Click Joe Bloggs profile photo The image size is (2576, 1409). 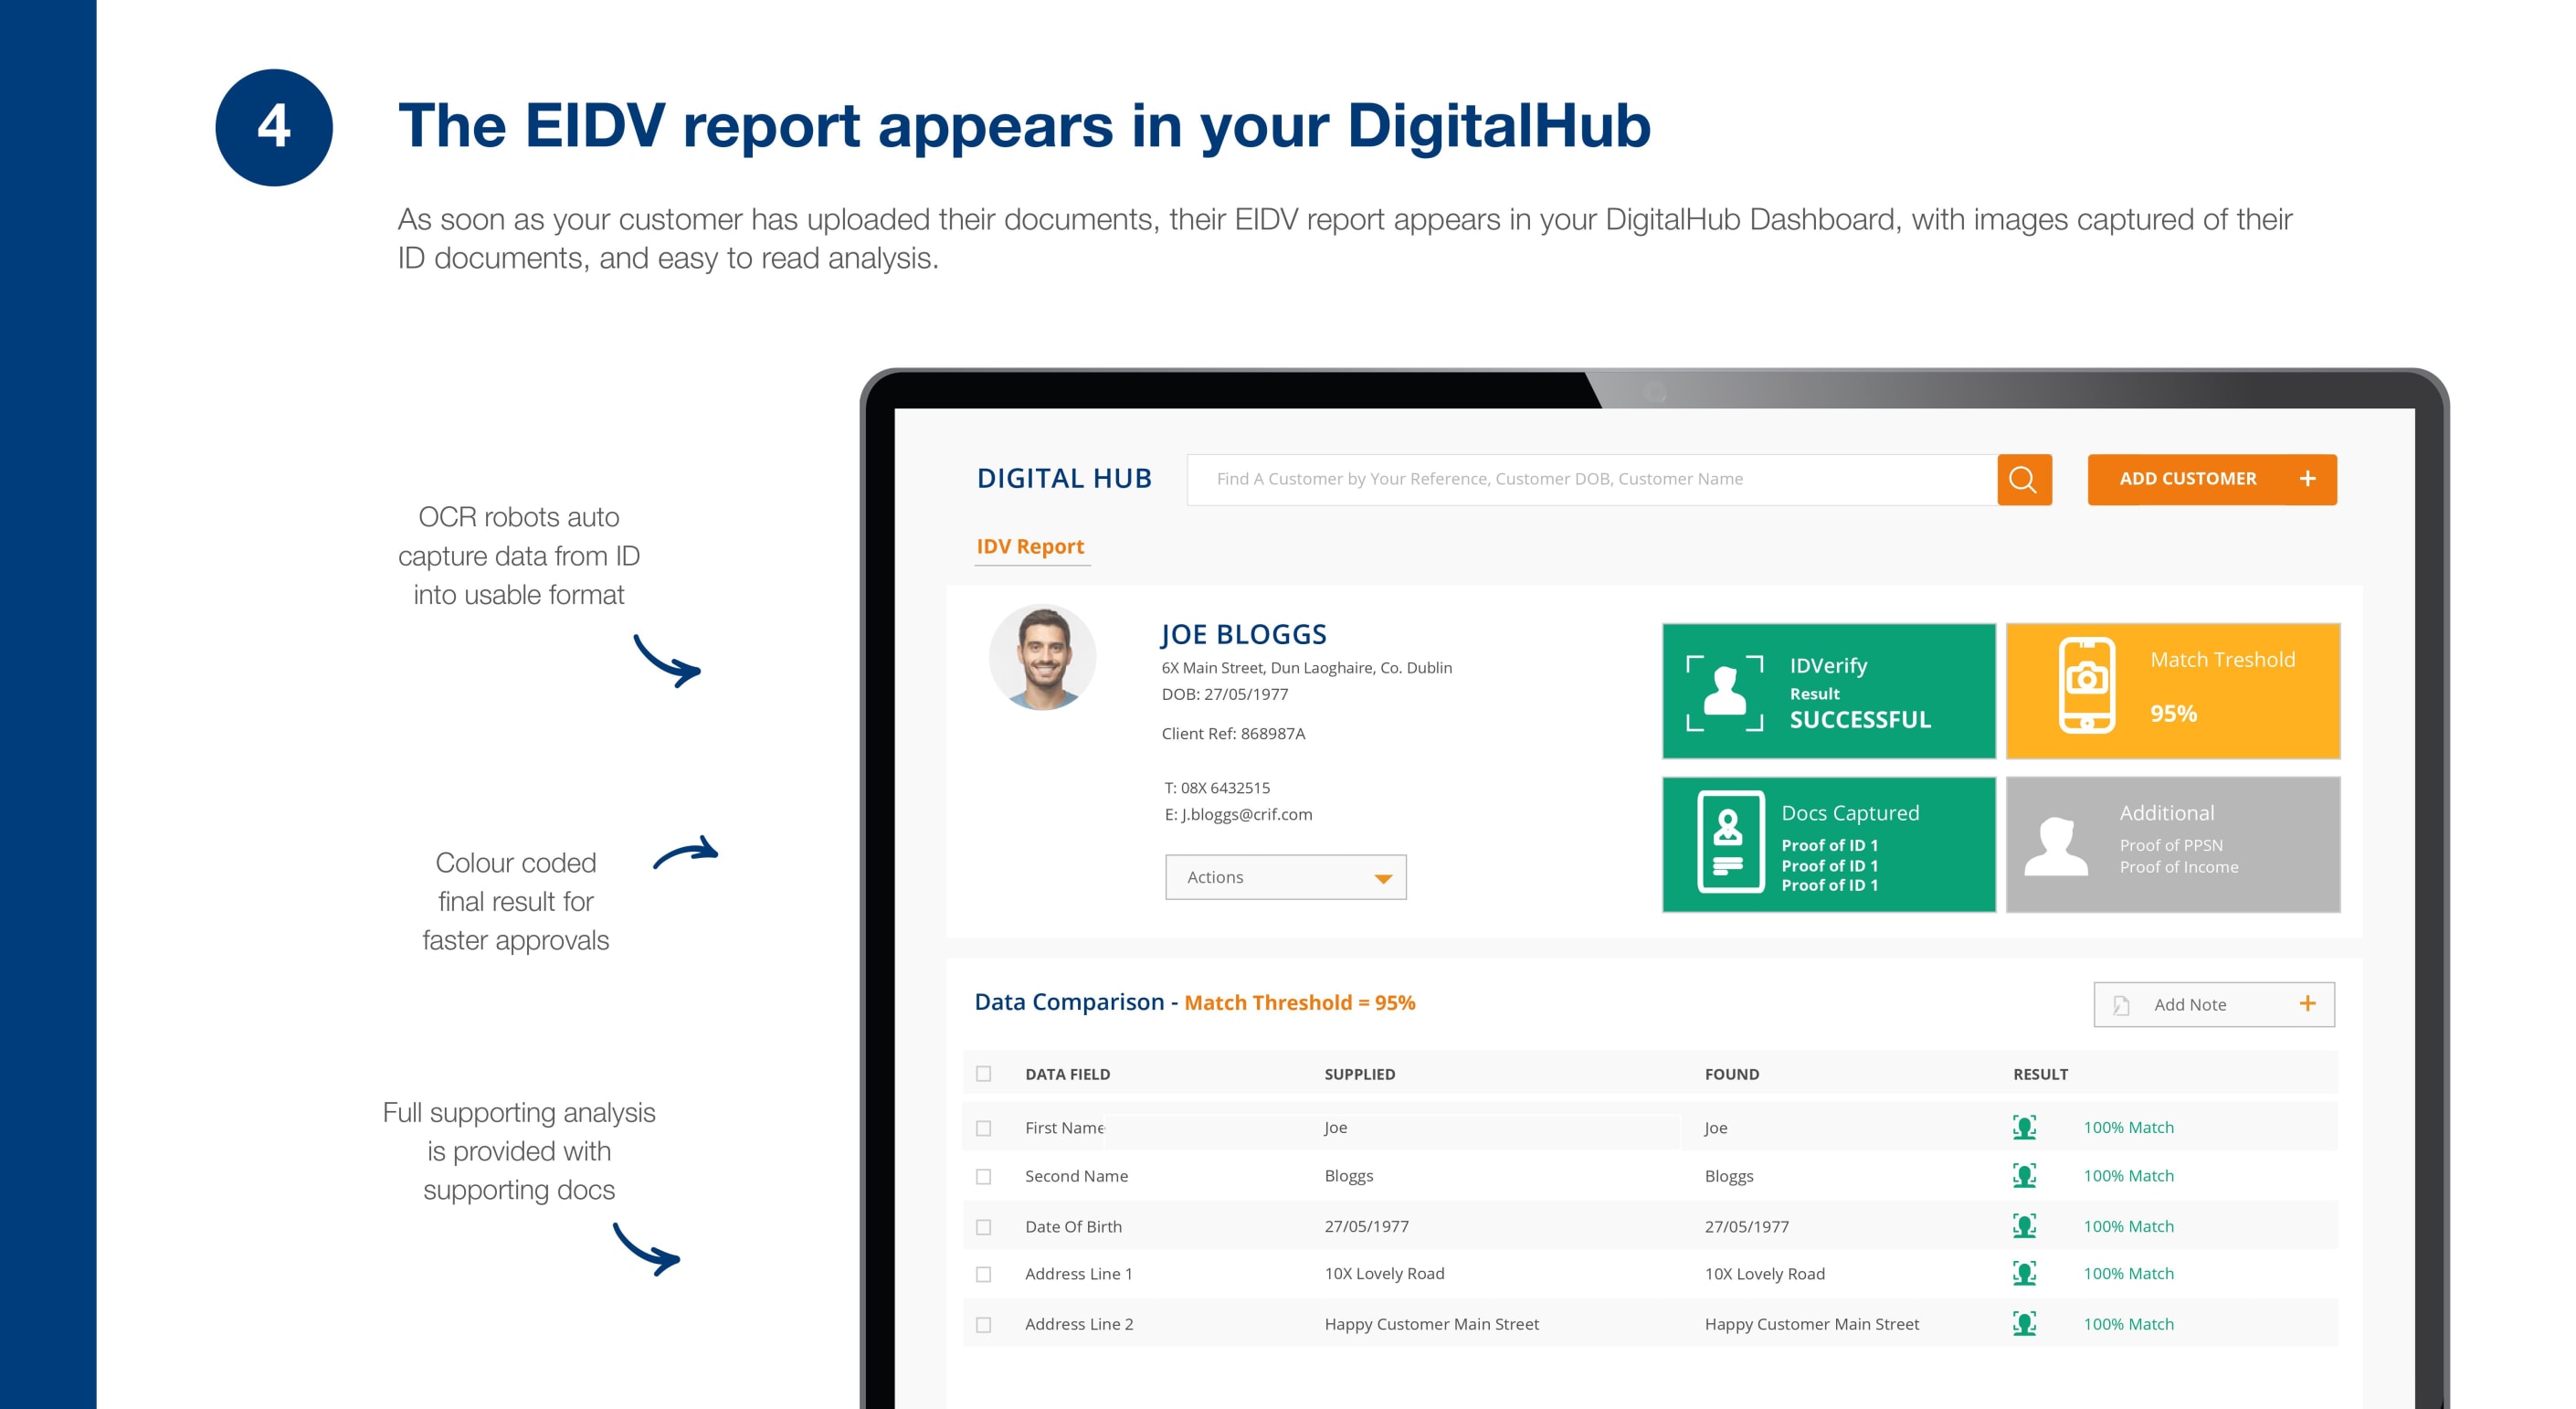click(1042, 658)
